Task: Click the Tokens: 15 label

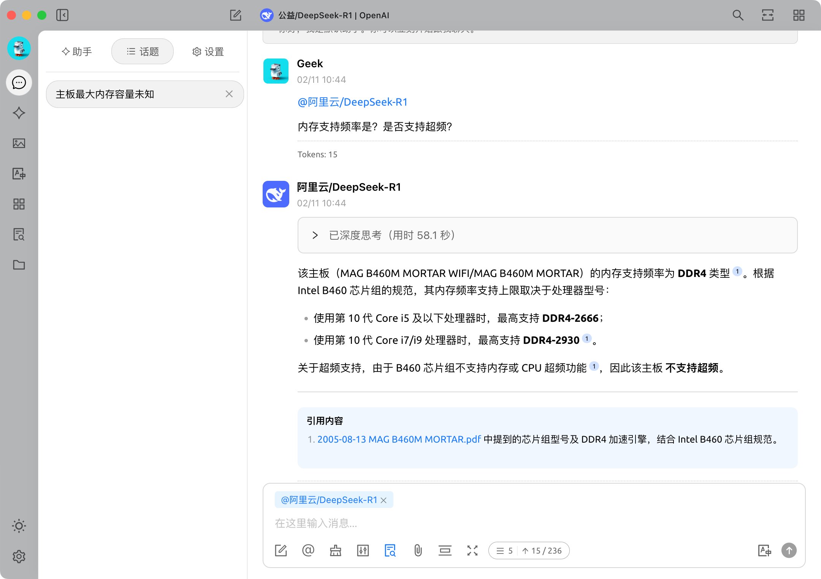Action: coord(317,154)
